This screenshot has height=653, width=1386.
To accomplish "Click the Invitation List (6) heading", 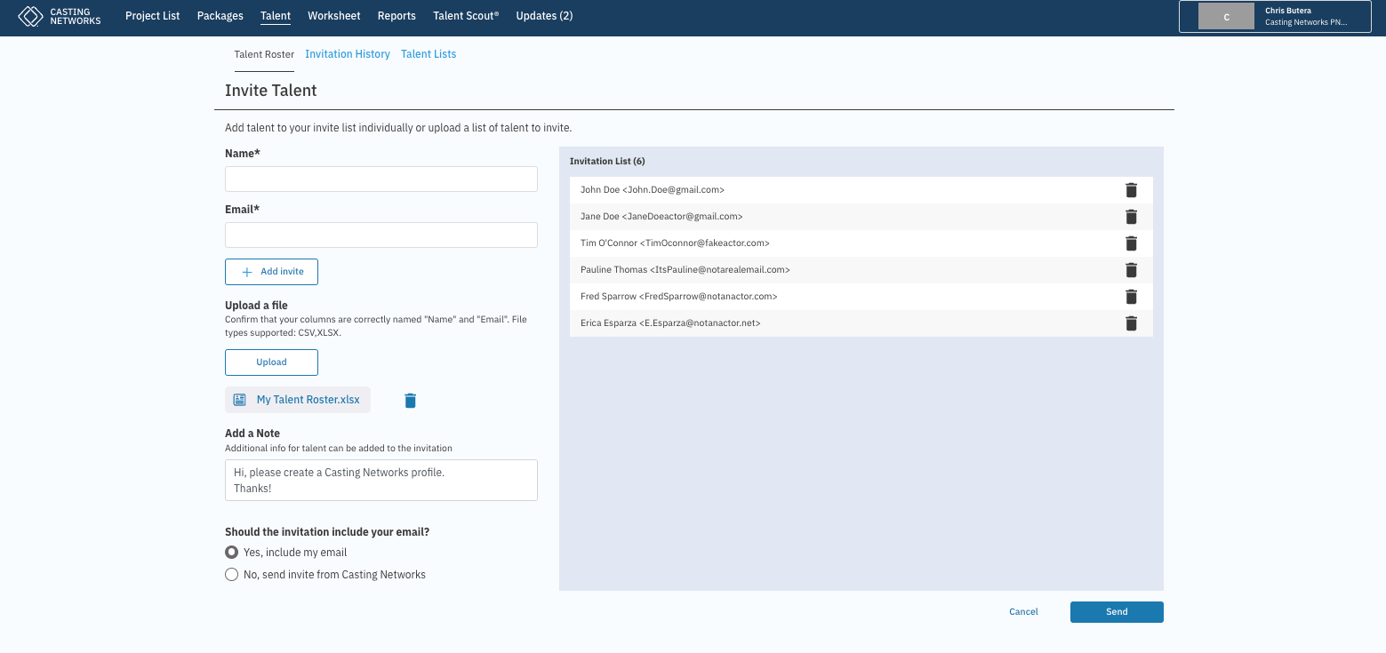I will pyautogui.click(x=607, y=162).
